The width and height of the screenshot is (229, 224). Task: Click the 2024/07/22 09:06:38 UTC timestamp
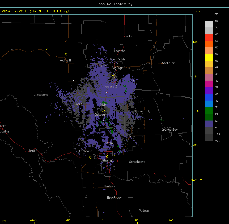[x=26, y=11]
